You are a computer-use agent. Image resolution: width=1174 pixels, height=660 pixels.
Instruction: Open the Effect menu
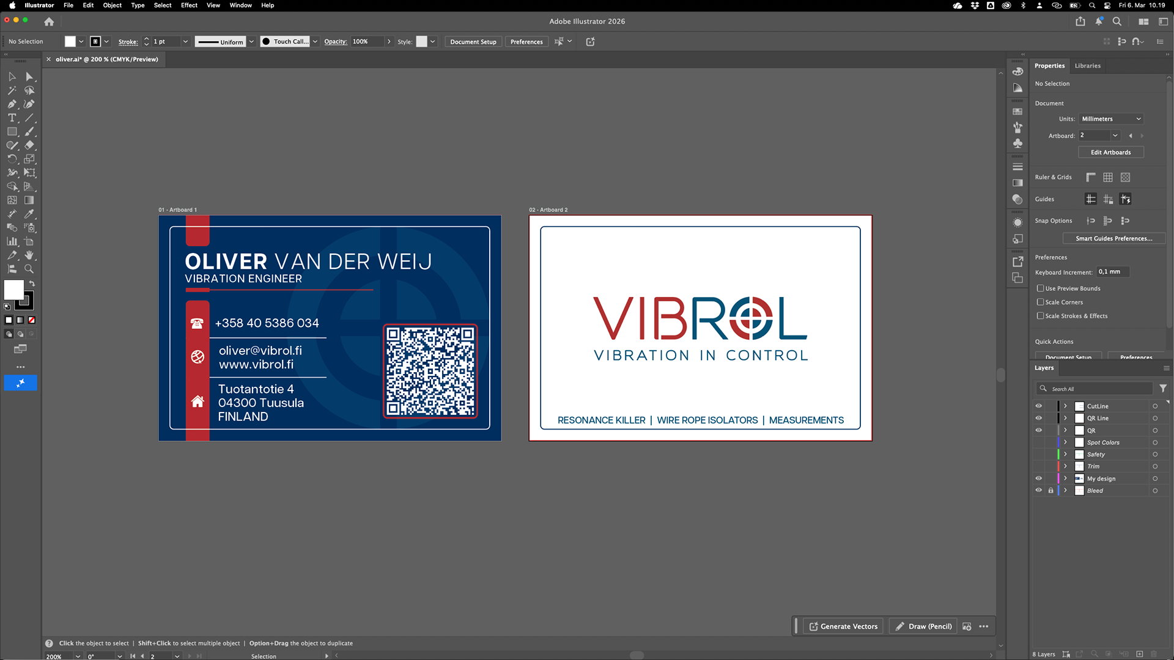tap(189, 5)
